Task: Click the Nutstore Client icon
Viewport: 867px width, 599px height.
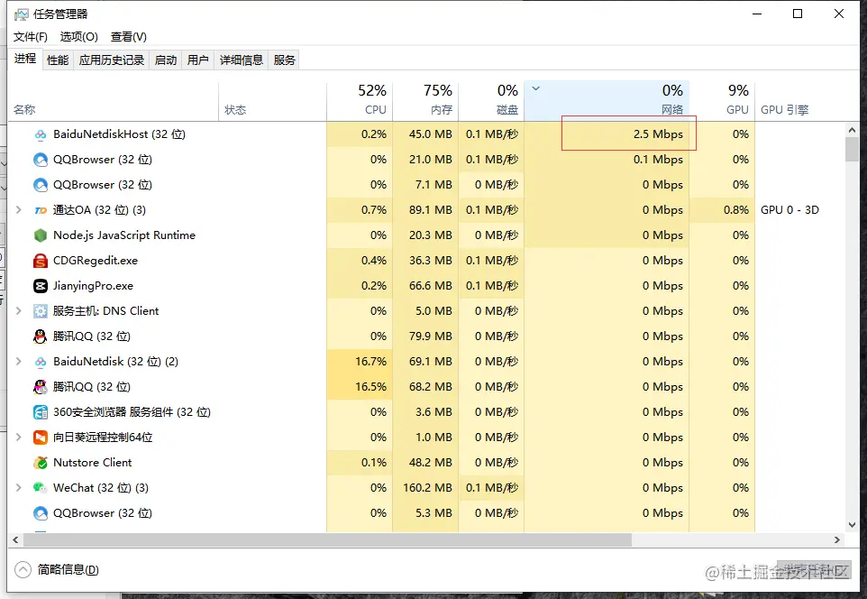Action: [41, 463]
